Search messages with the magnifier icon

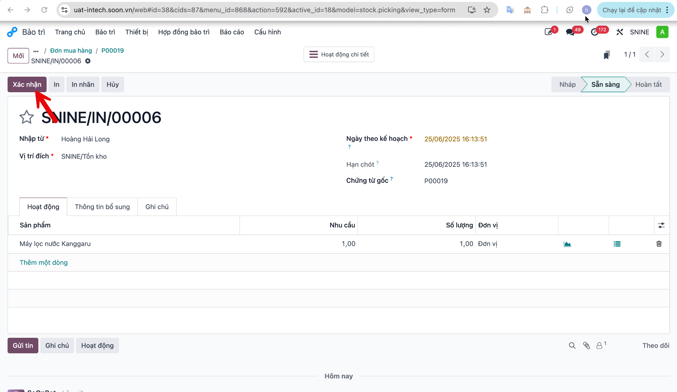coord(572,345)
